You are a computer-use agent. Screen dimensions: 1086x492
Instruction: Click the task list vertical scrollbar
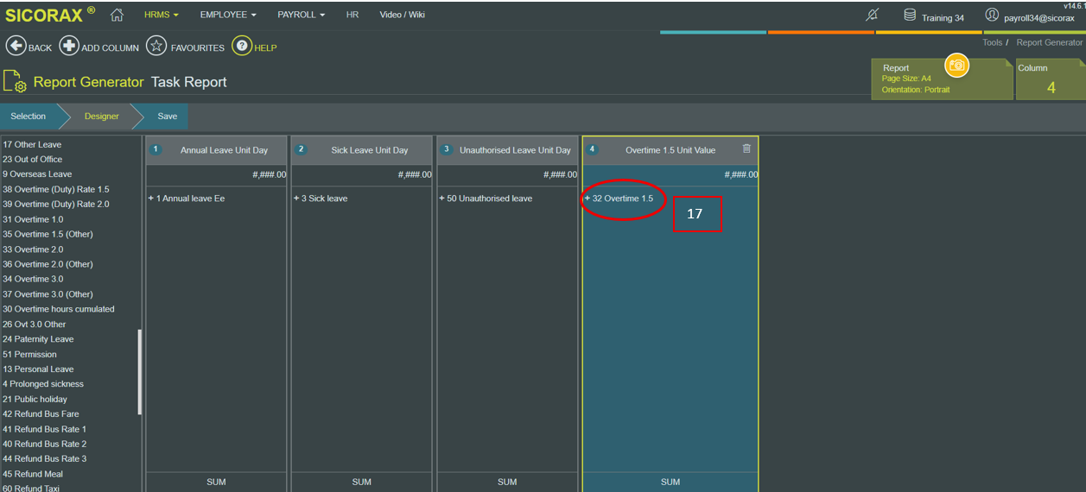(x=140, y=372)
